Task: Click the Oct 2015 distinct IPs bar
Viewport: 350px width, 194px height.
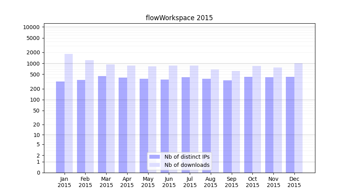Action: click(248, 125)
